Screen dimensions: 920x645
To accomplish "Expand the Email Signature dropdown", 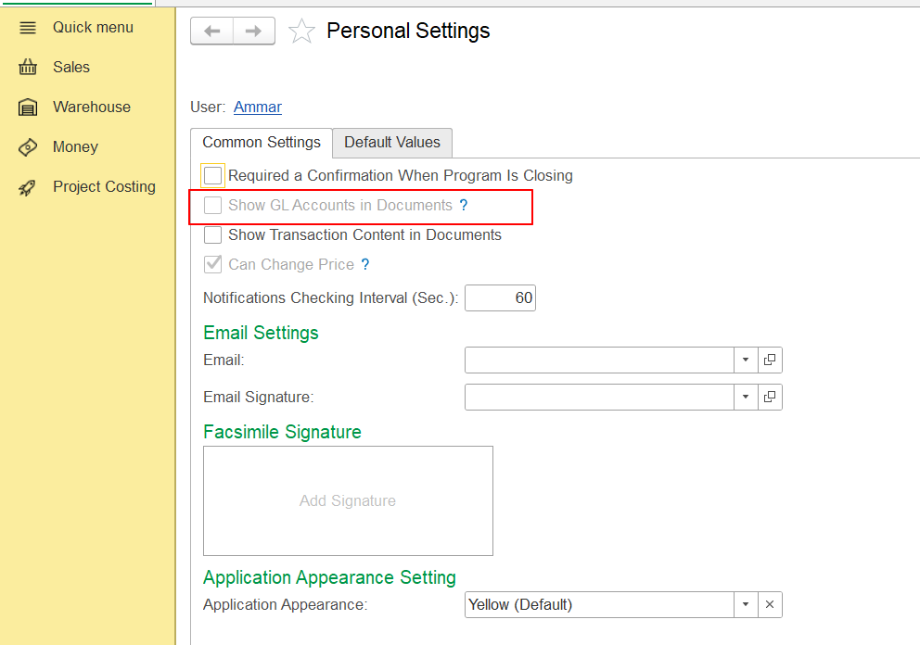I will 746,398.
